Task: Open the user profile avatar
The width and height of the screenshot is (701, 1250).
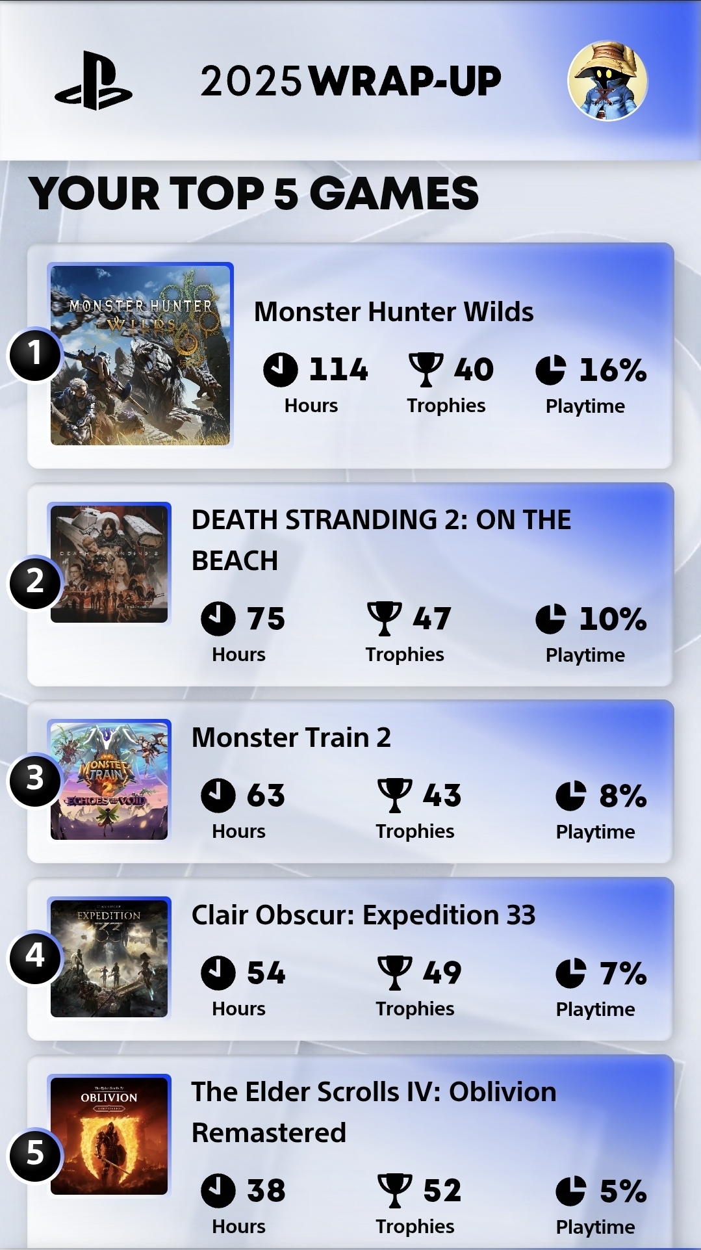Action: pyautogui.click(x=607, y=81)
